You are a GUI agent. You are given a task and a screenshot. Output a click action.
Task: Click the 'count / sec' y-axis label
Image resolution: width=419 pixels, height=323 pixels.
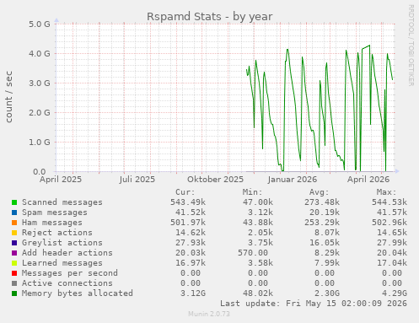pos(8,97)
